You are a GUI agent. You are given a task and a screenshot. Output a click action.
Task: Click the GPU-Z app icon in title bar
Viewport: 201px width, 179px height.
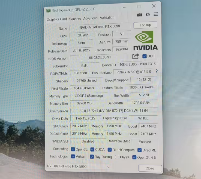tap(49, 11)
